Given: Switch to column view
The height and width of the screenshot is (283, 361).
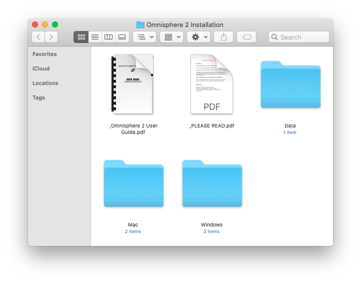Looking at the screenshot, I should (108, 37).
